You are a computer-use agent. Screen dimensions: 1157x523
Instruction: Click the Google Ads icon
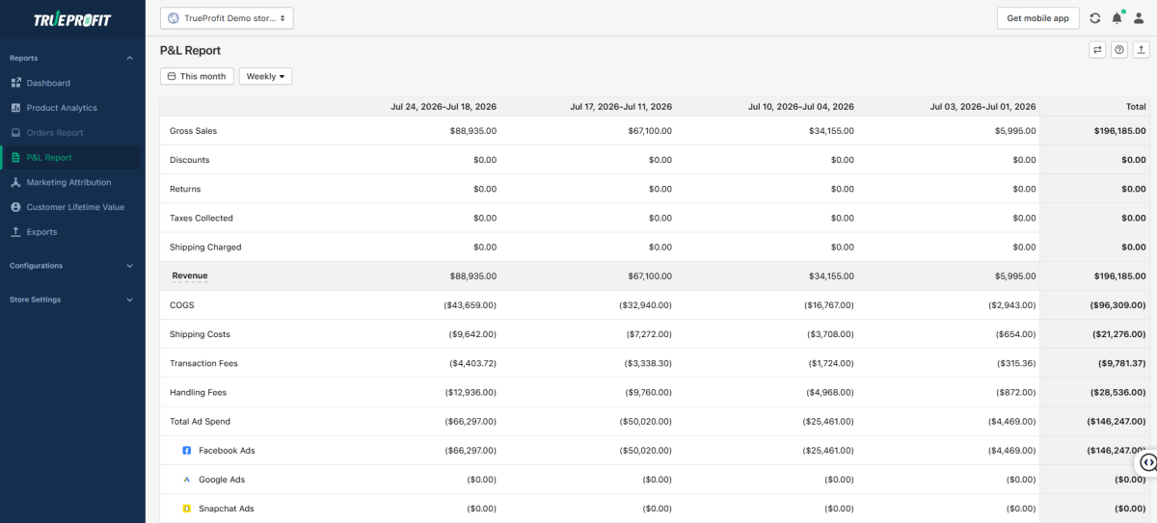[187, 480]
